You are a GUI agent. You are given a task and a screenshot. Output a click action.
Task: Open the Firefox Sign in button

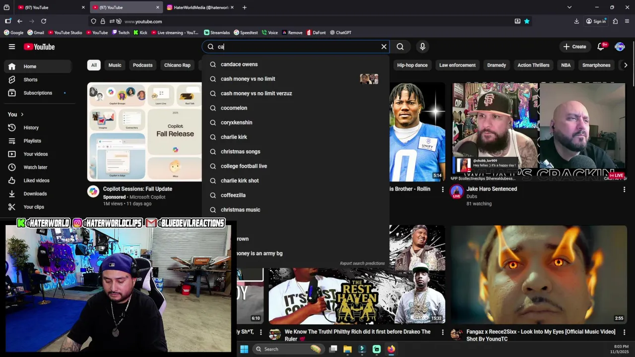(596, 21)
